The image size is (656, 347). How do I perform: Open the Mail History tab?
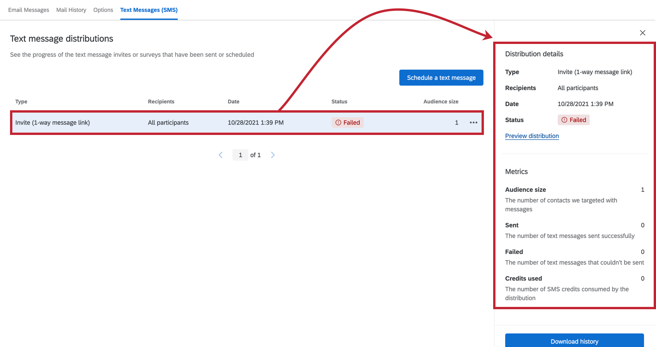[x=71, y=10]
